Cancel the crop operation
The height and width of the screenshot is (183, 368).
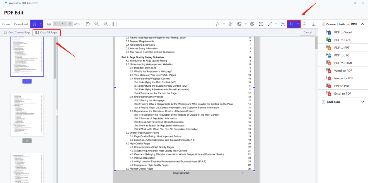(x=308, y=32)
